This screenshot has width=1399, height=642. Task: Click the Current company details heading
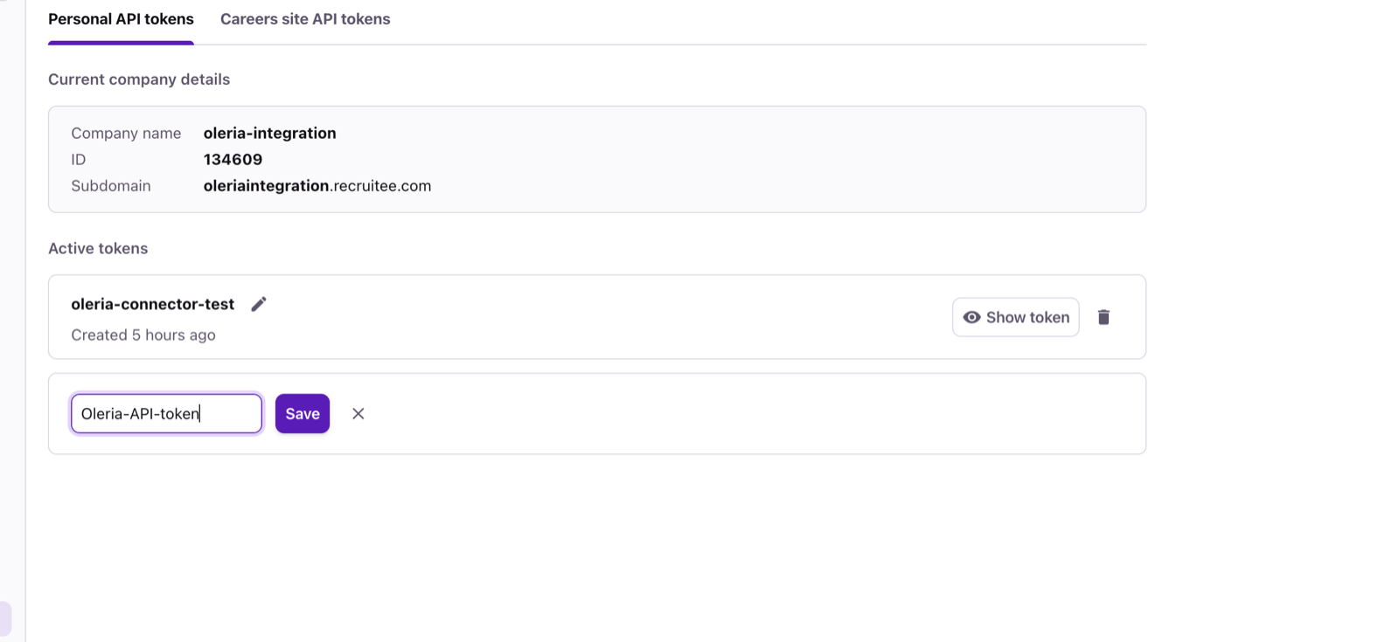139,79
